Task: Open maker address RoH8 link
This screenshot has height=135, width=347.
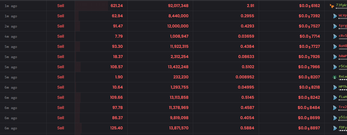Action: click(x=343, y=46)
